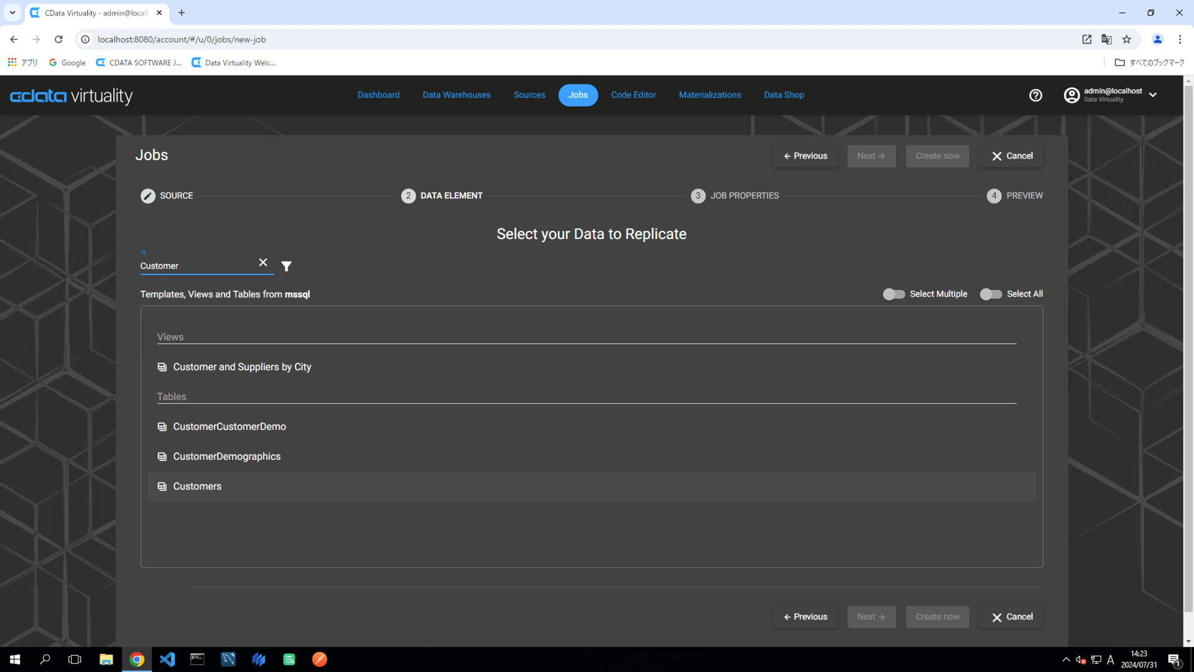
Task: Go to the Data Warehouses tab
Action: (x=456, y=95)
